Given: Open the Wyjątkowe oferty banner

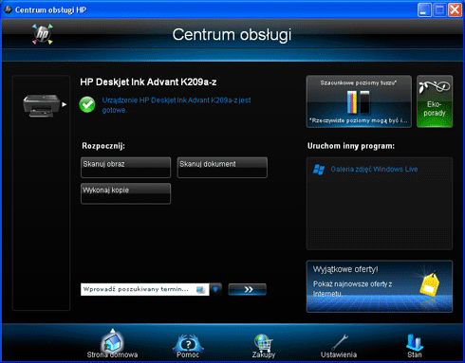Looking at the screenshot, I should pos(380,286).
